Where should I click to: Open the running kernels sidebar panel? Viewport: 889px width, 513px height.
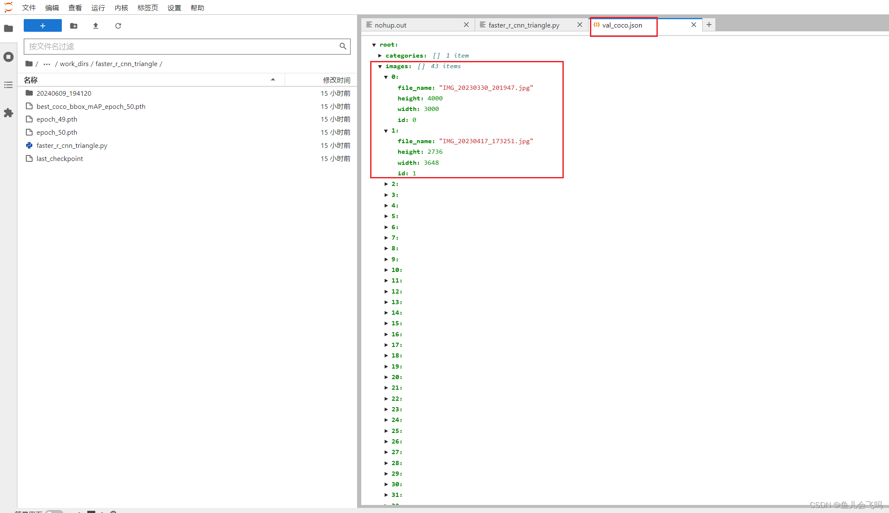(x=8, y=57)
